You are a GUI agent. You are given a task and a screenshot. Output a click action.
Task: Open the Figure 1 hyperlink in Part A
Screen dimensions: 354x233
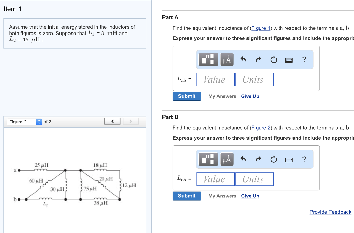click(261, 28)
